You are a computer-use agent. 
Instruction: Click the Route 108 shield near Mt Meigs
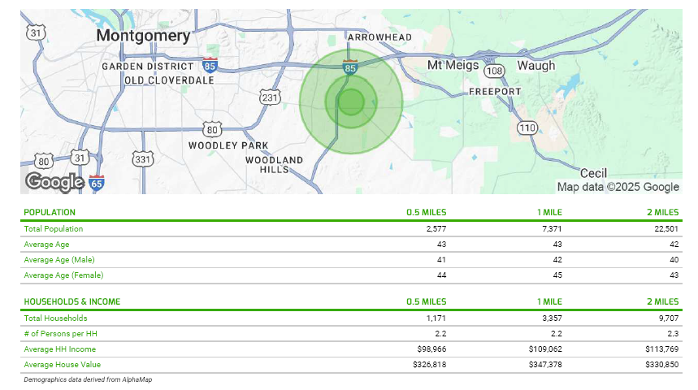pos(495,71)
